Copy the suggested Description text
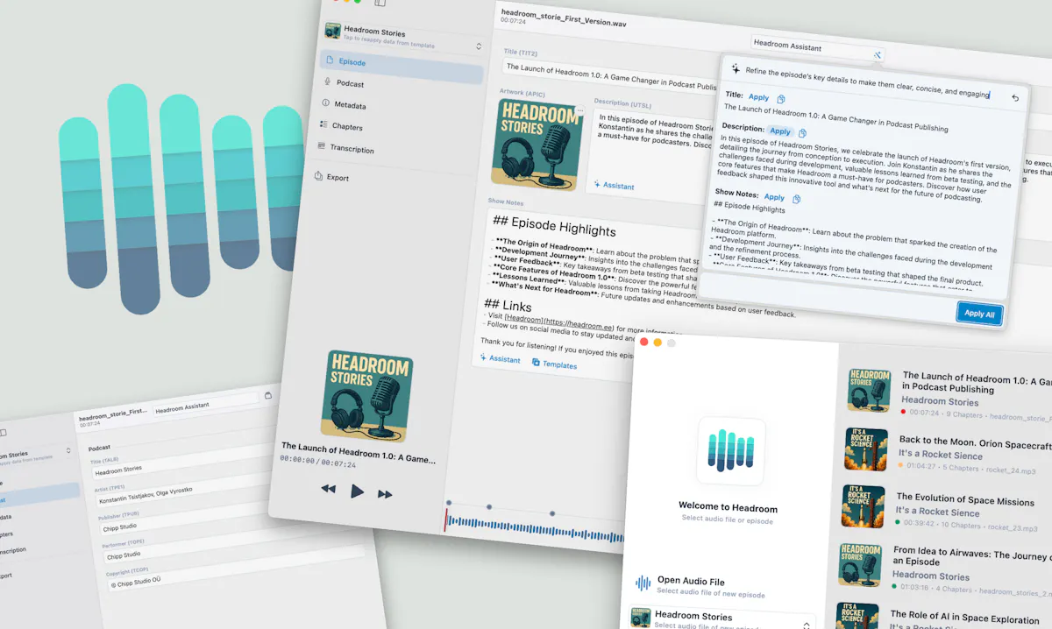This screenshot has width=1052, height=629. coord(802,133)
